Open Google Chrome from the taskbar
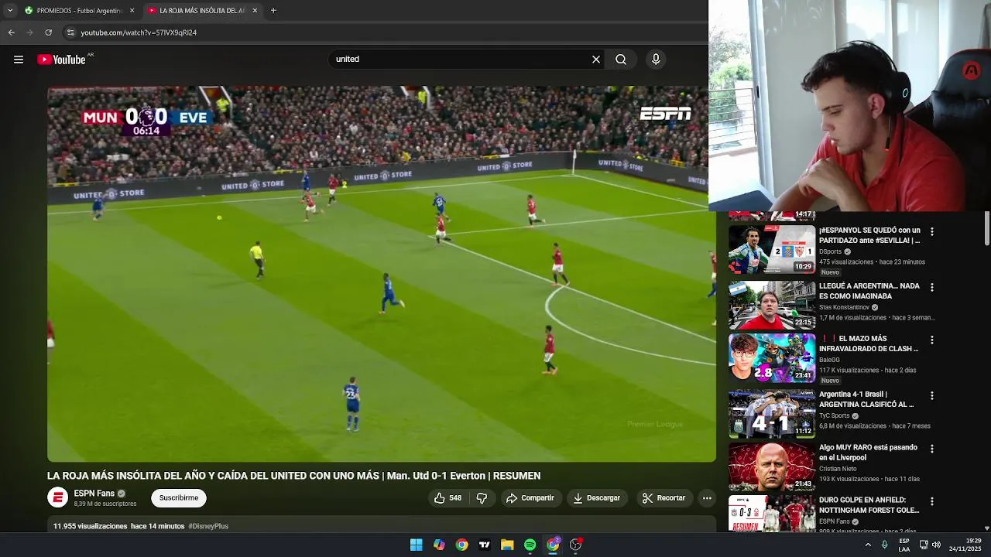 [x=461, y=545]
